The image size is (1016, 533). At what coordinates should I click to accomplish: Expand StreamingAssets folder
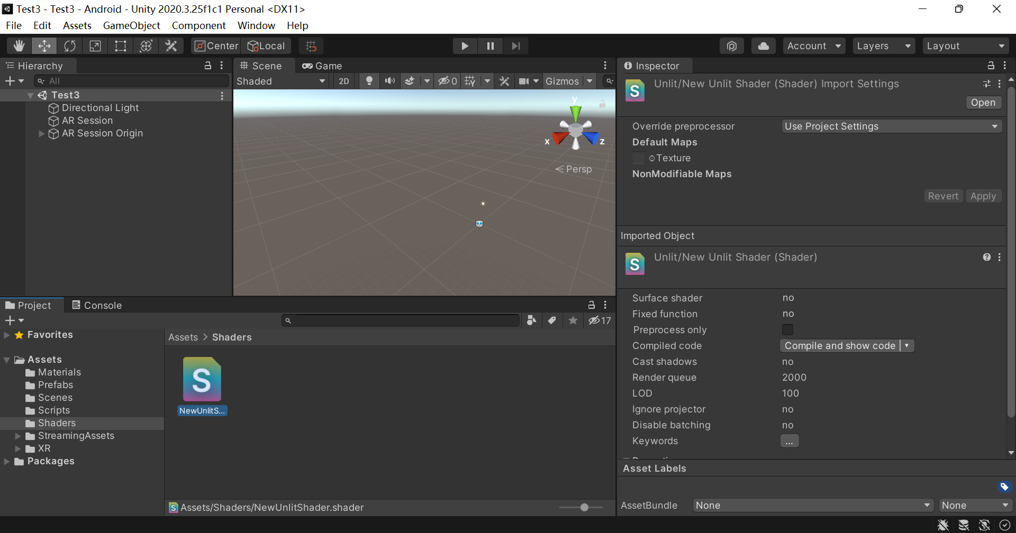tap(18, 436)
